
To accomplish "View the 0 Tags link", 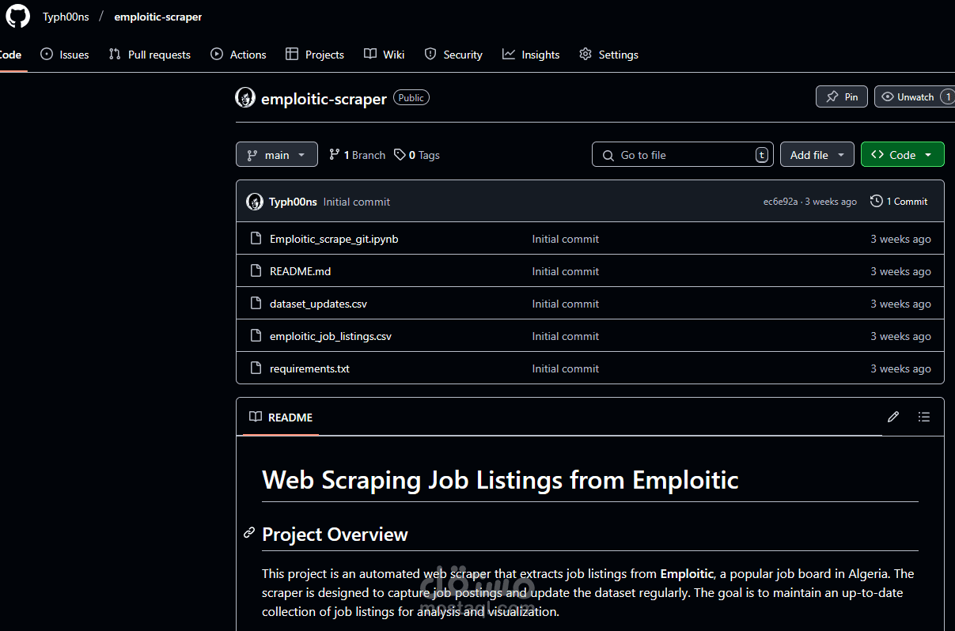I will [417, 155].
